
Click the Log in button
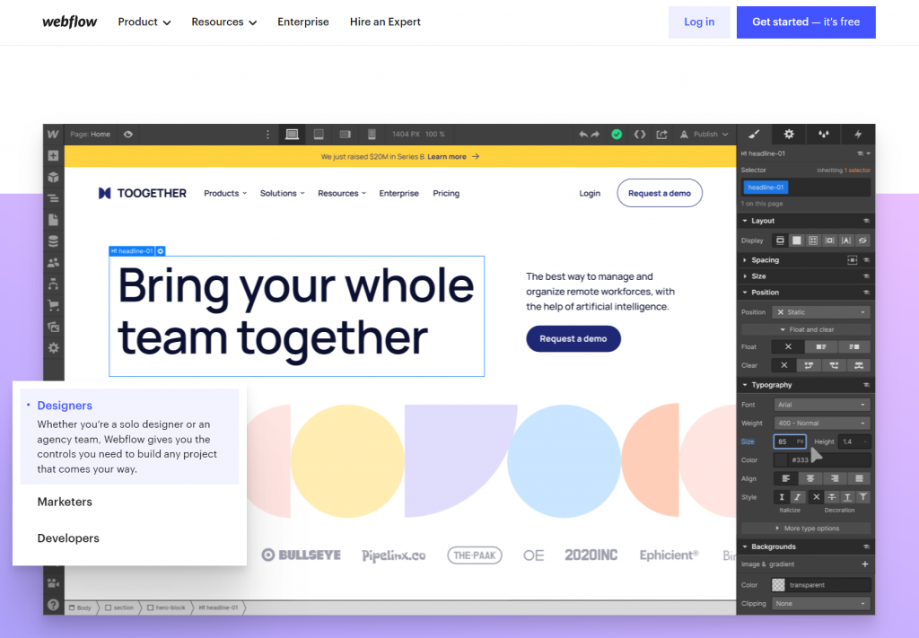699,22
